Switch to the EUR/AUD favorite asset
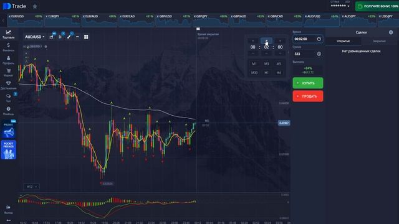 coord(99,21)
